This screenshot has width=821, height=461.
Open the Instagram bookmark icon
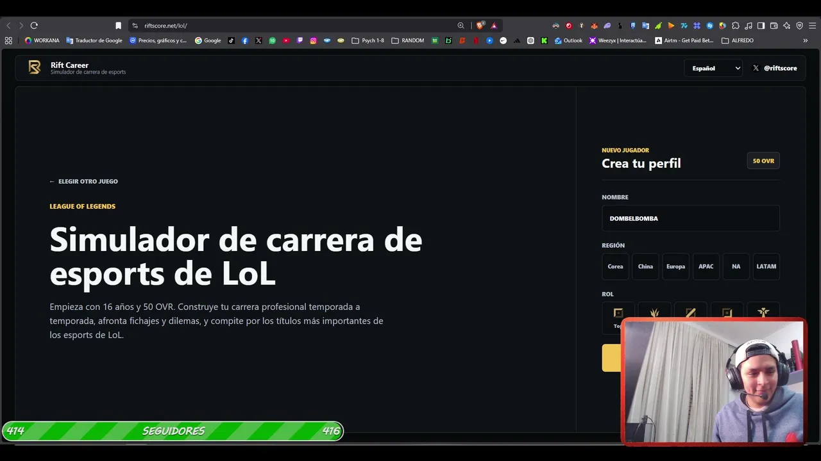click(313, 40)
